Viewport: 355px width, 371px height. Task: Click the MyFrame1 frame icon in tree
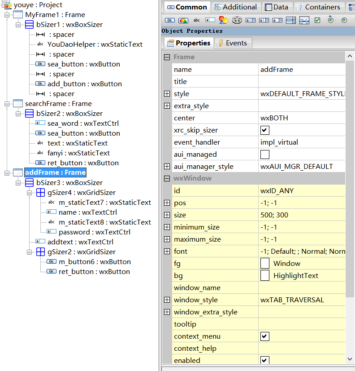pos(18,15)
